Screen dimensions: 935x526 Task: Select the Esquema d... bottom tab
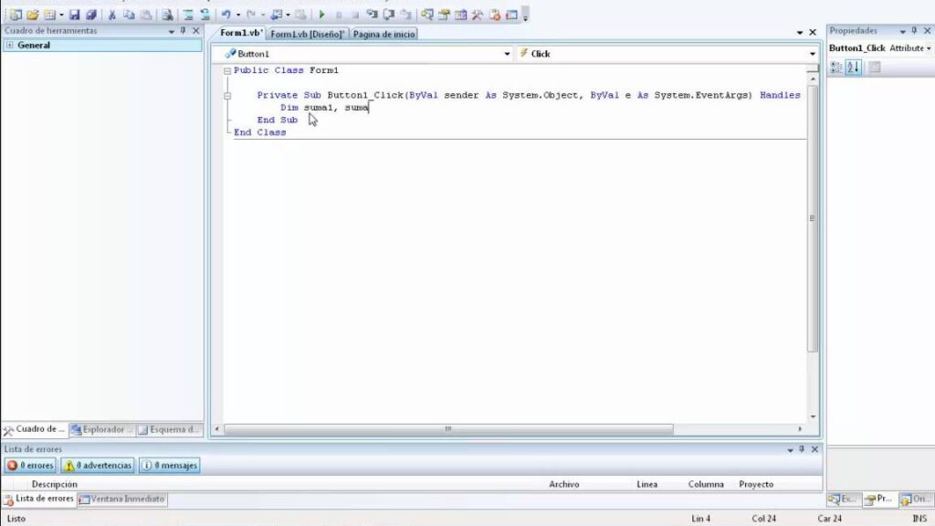coord(169,429)
